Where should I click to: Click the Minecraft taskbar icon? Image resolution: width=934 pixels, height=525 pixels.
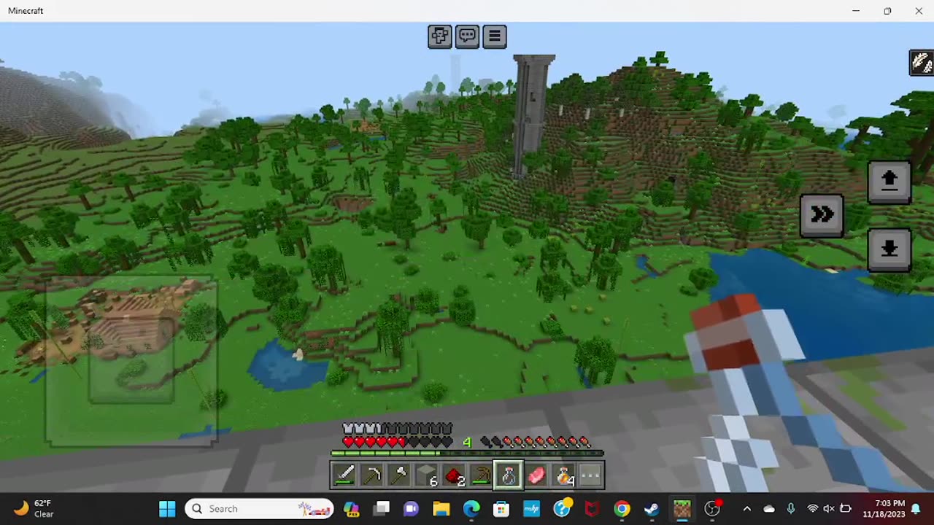(682, 509)
